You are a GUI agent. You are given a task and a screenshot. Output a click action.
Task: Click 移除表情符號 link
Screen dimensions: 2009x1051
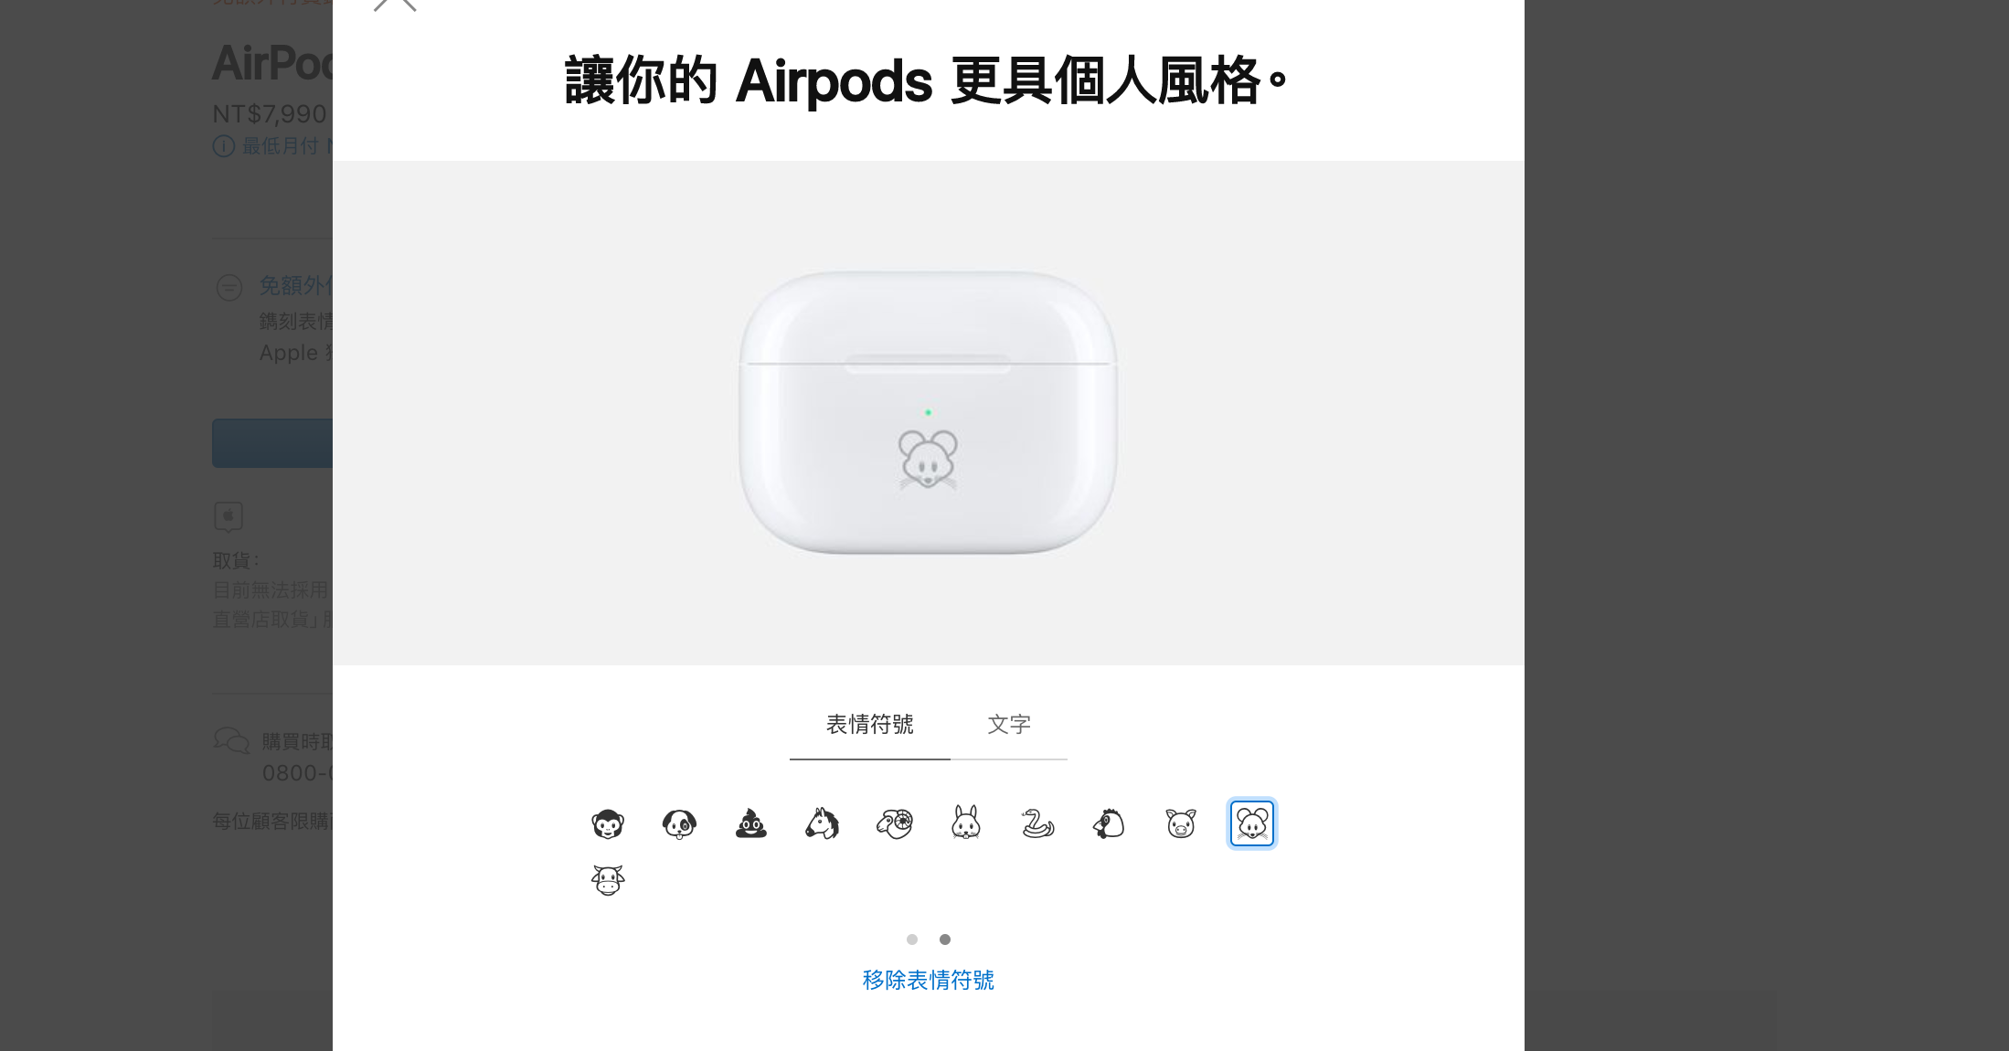click(x=929, y=980)
